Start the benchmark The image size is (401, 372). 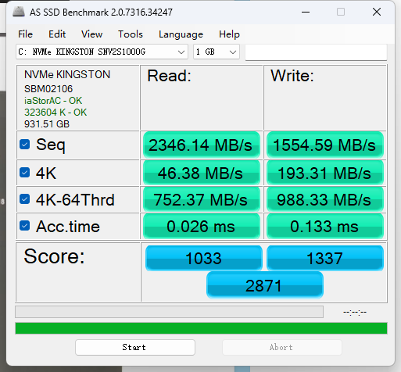pos(135,347)
